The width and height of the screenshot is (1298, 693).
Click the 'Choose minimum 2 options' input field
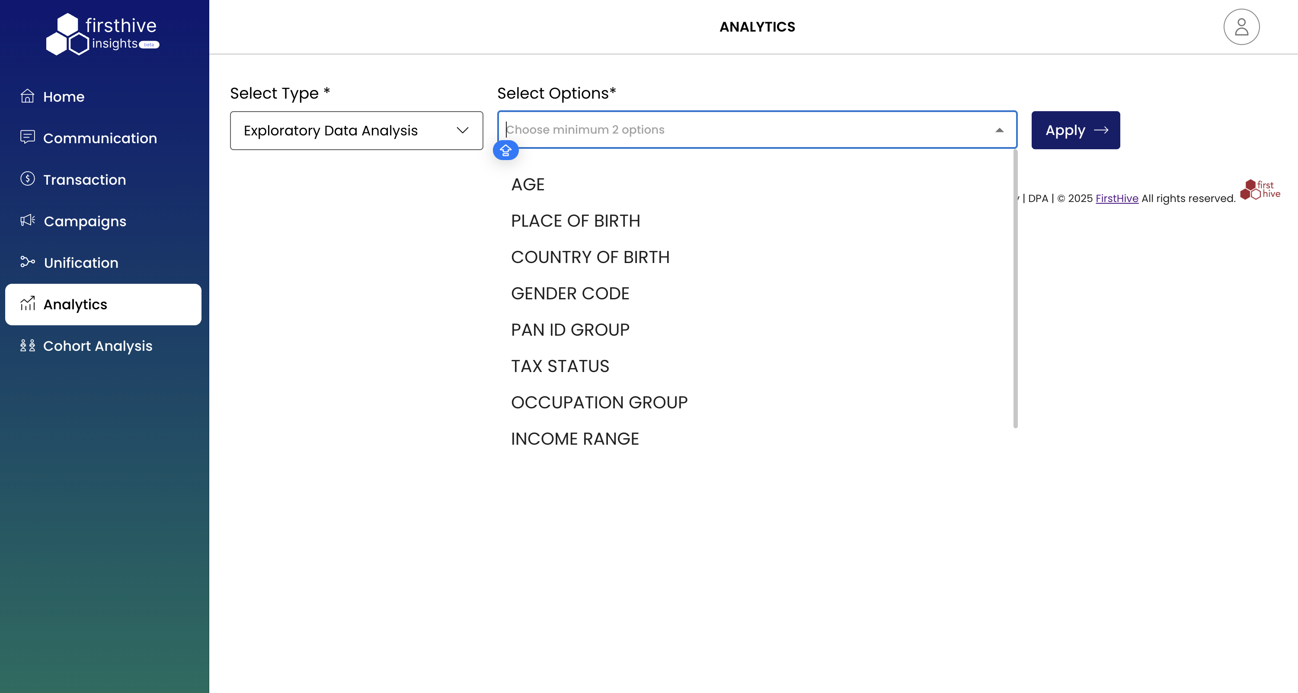[x=746, y=129]
